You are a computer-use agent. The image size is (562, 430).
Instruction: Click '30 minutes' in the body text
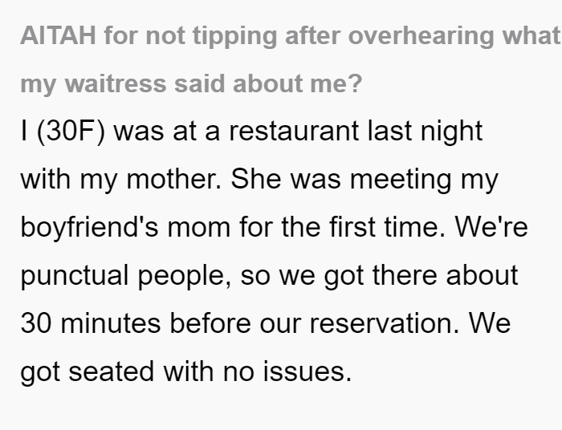pos(91,323)
